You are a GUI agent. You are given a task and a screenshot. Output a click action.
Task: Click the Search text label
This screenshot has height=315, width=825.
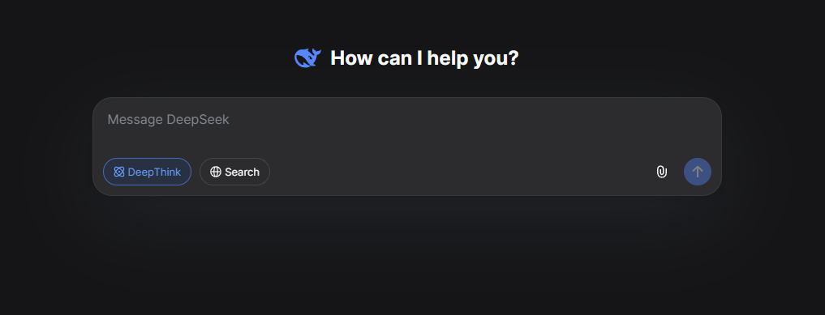[242, 172]
